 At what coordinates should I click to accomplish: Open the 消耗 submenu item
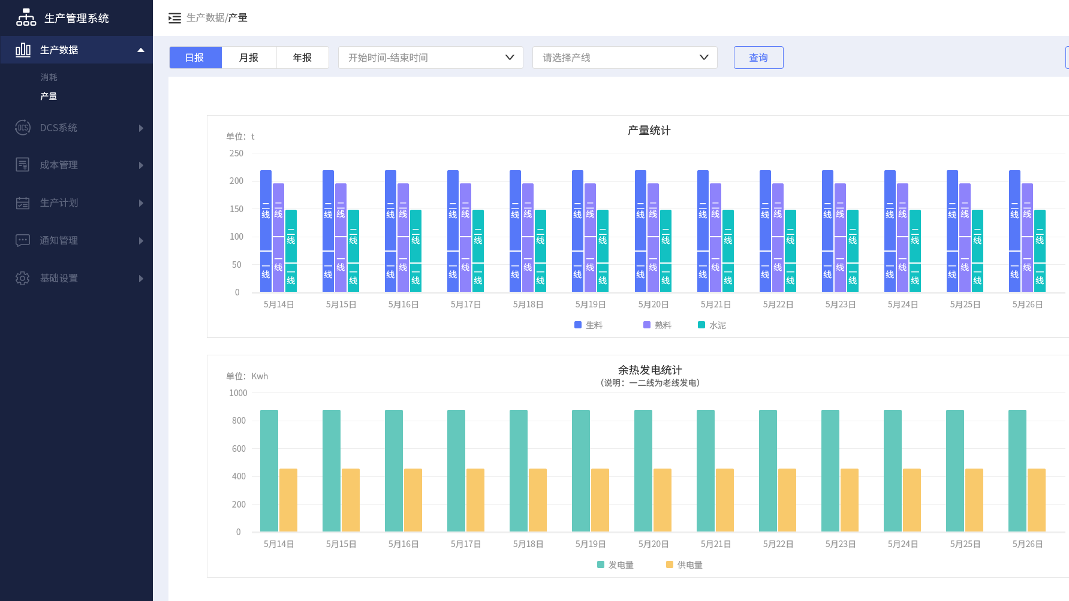click(49, 77)
